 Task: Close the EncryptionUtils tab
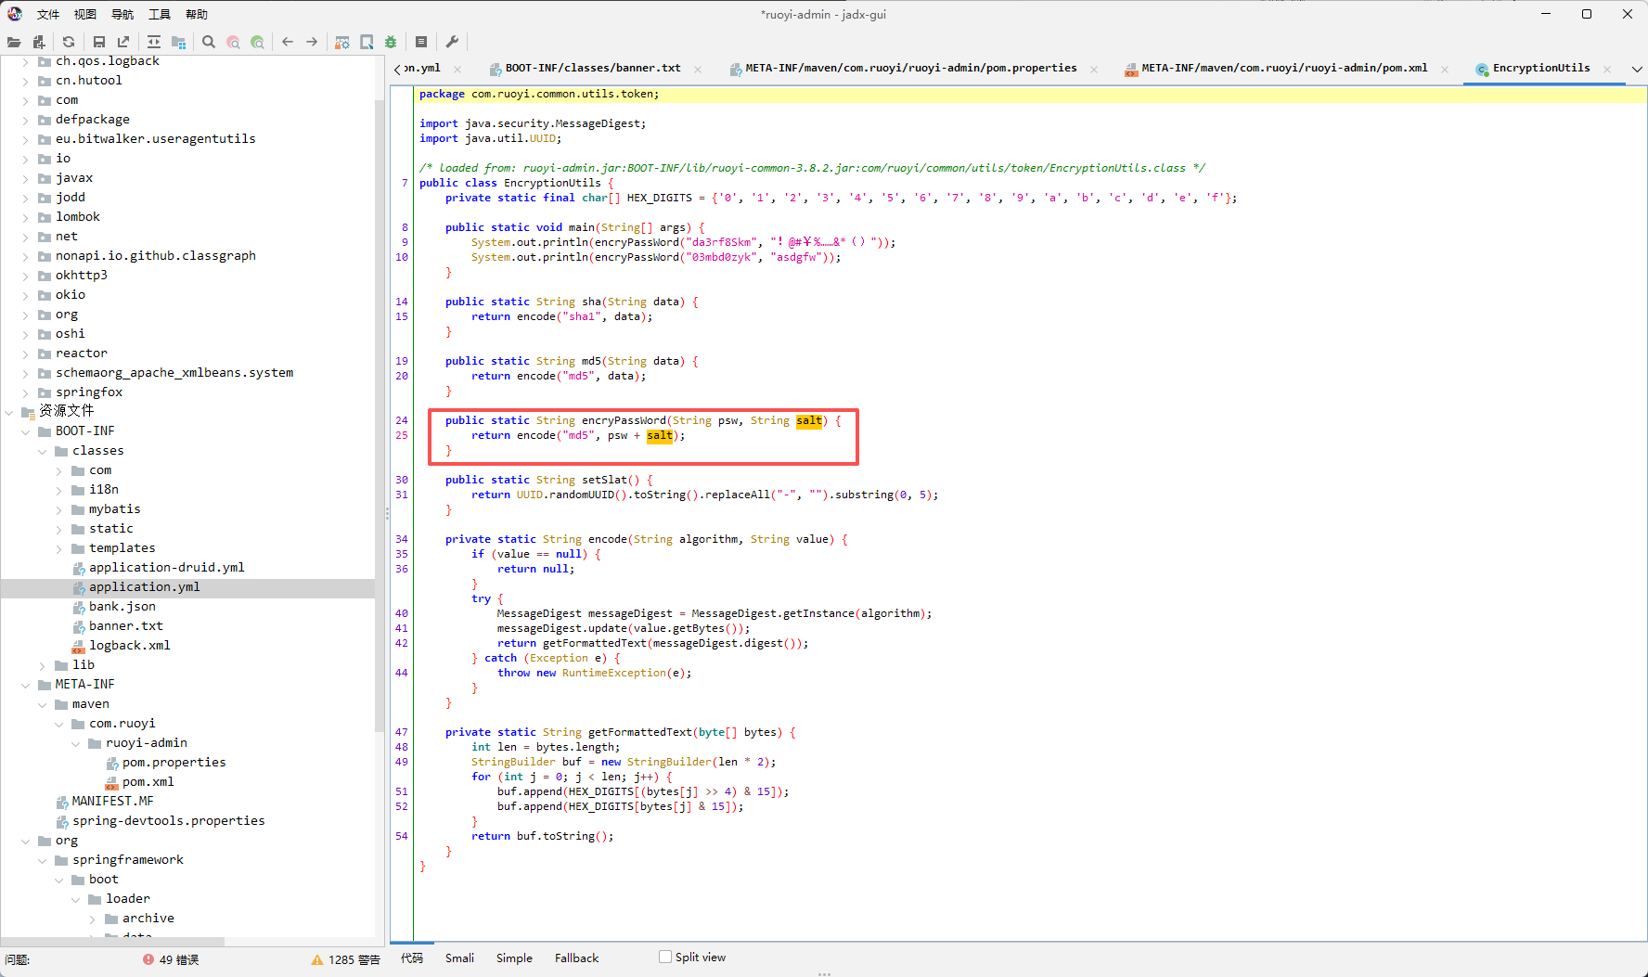pos(1607,69)
